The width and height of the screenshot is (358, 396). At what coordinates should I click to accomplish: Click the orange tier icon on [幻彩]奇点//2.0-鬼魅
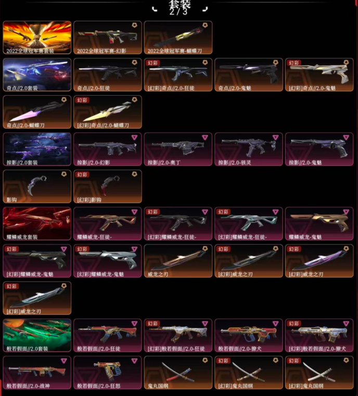346,62
